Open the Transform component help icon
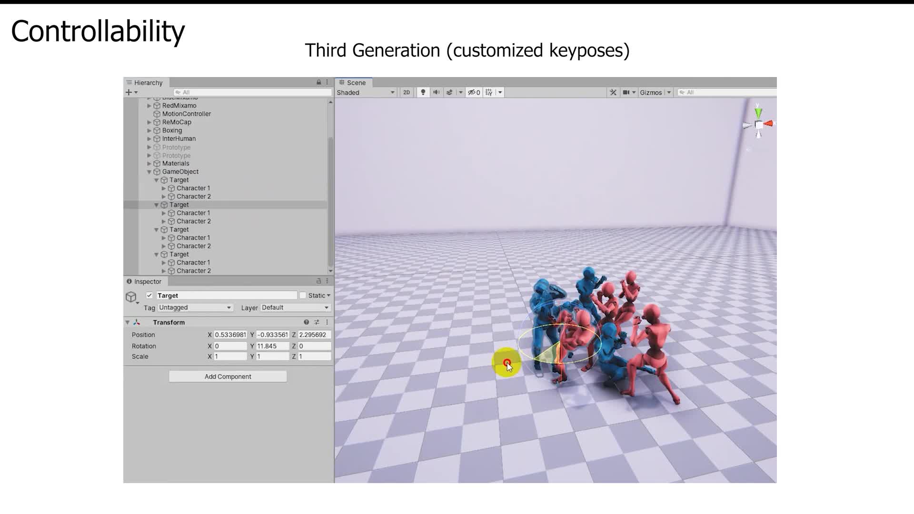 point(306,322)
